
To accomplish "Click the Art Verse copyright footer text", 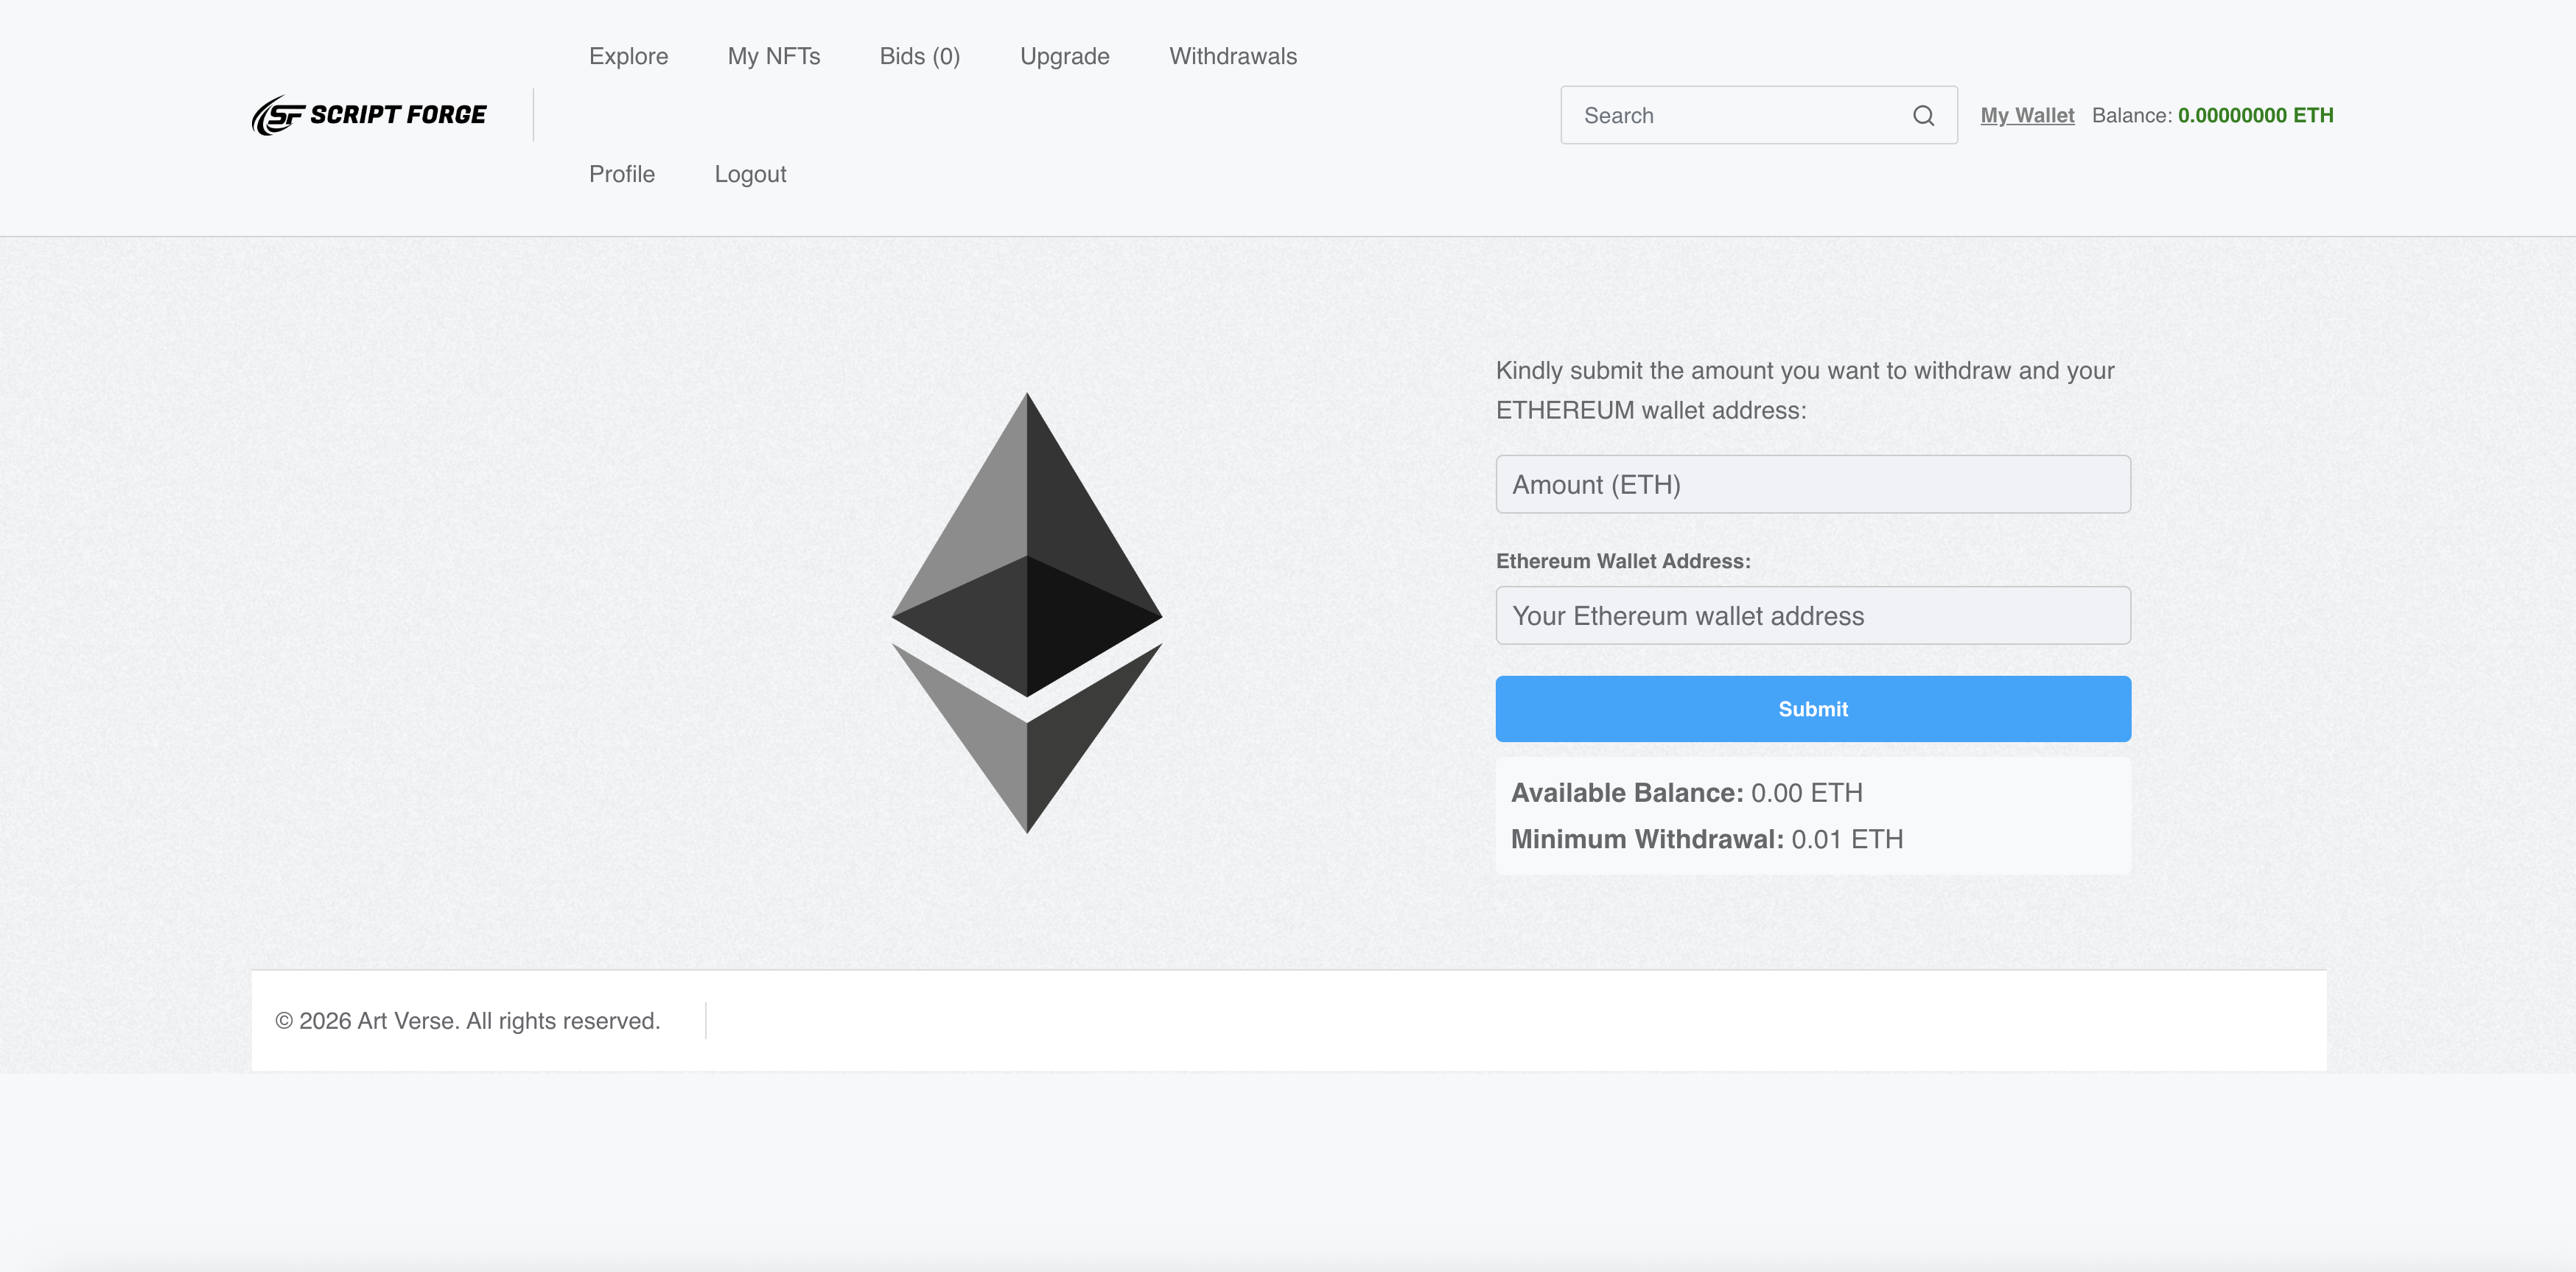I will pos(467,1021).
